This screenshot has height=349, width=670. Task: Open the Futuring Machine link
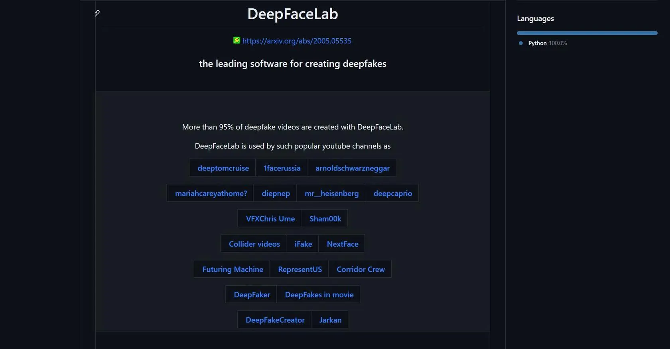tap(233, 269)
